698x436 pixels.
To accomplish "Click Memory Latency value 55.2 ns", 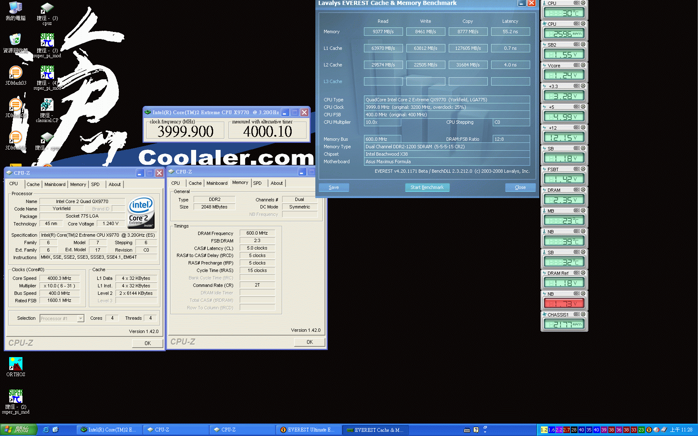I will tap(510, 32).
